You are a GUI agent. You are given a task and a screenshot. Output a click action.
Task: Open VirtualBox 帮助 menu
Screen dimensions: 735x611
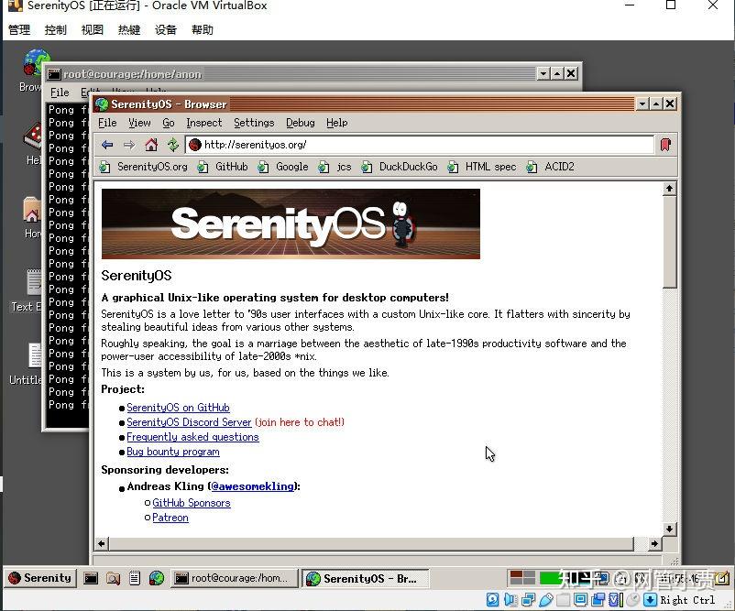point(202,30)
